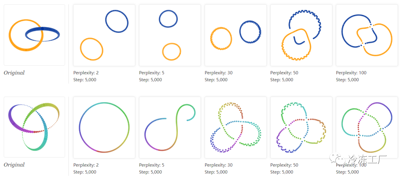Image resolution: width=400 pixels, height=177 pixels.
Task: Click 'Perplexity: 5' label in bottom row
Action: coord(151,165)
